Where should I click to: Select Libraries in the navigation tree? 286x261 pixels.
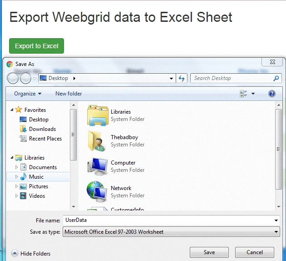point(35,158)
